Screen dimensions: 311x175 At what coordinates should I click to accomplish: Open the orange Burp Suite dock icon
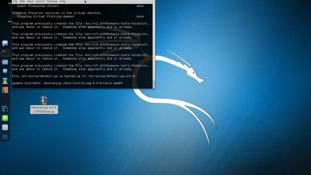click(x=5, y=90)
